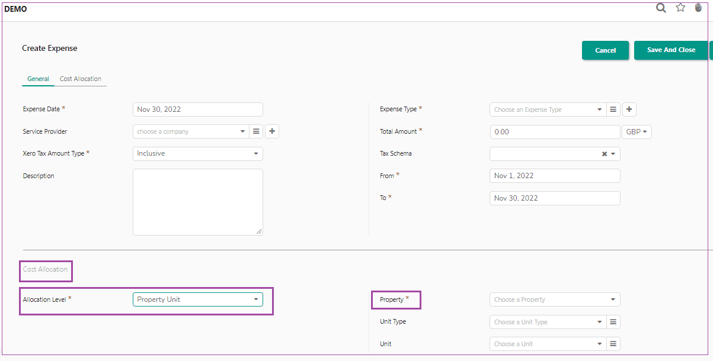
Task: Click the Tax Schema label
Action: click(x=396, y=153)
